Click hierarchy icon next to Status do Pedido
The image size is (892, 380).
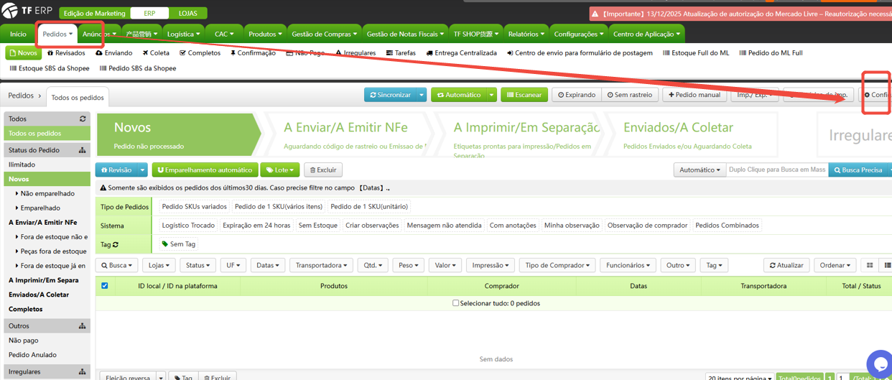[83, 150]
